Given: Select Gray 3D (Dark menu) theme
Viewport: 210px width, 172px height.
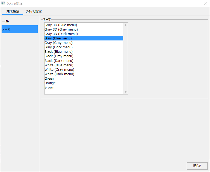Looking at the screenshot, I should point(61,34).
